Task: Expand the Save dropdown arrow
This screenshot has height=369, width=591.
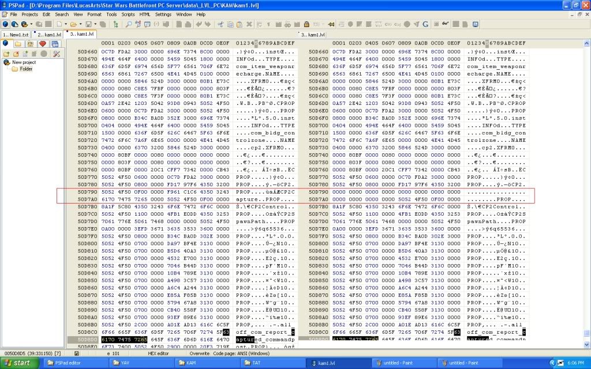Action: (95, 24)
